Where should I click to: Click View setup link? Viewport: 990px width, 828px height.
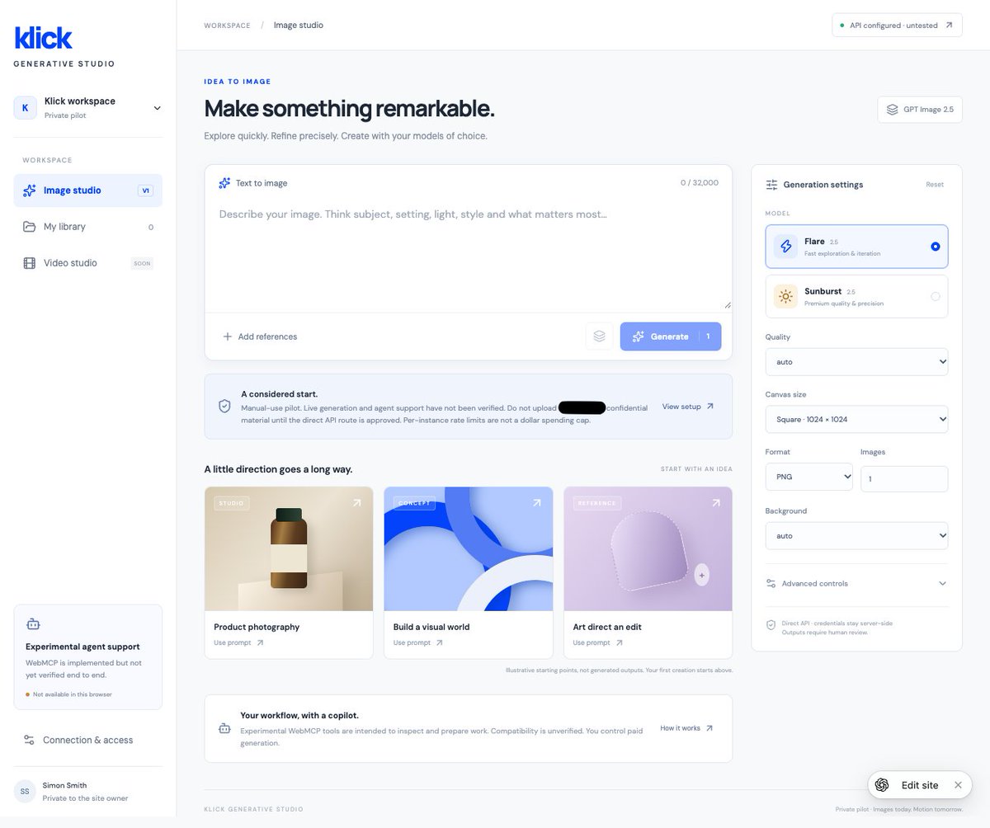point(688,407)
